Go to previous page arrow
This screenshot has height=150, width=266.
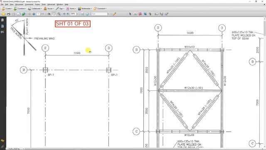point(30,14)
